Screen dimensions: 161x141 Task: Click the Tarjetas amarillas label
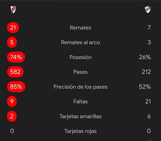coord(80,116)
